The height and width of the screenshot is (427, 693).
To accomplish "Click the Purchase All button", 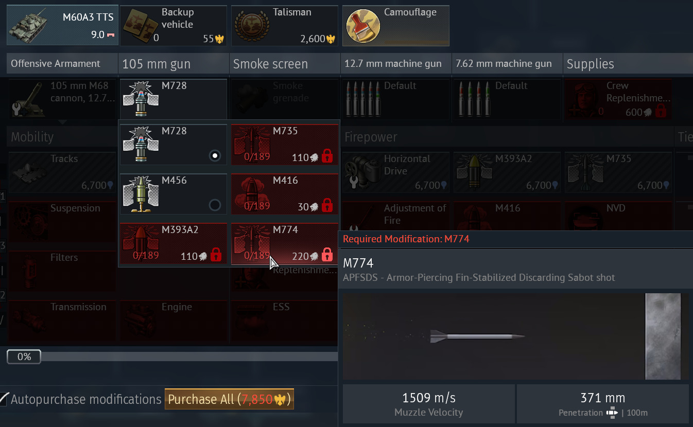I will click(x=229, y=399).
